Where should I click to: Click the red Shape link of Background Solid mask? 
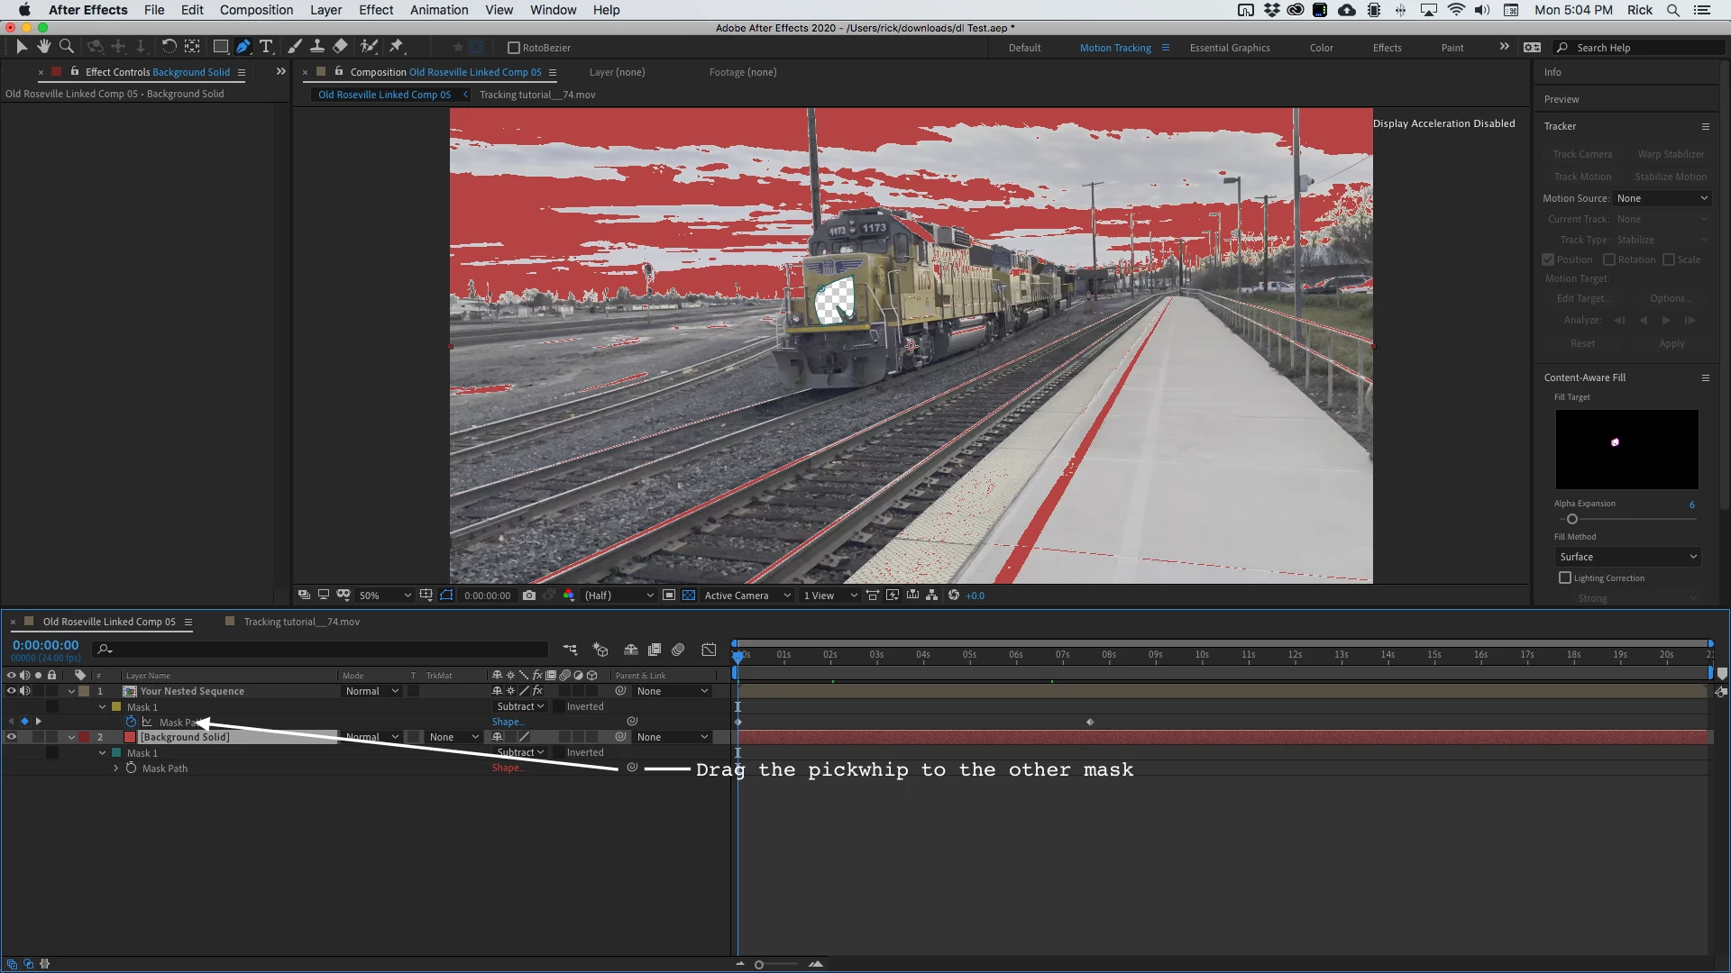(508, 768)
